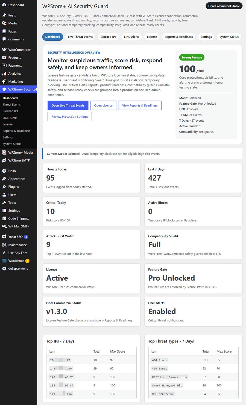Click the Tools wrench icon
This screenshot has height=405, width=246.
tap(4, 203)
